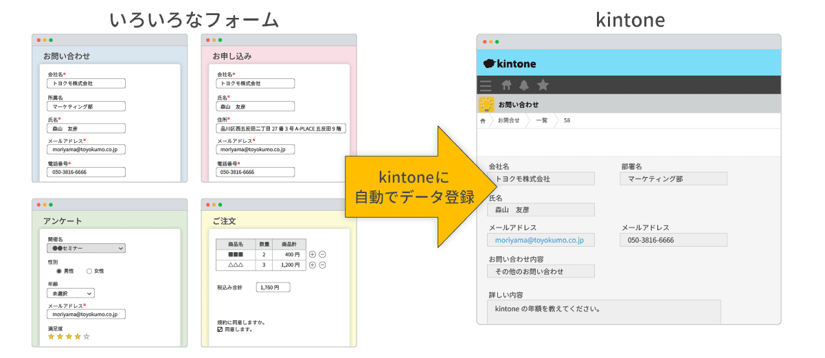Viewport: 825px width, 358px height.
Task: Remove the ■■■ product row with minus icon
Action: (323, 254)
